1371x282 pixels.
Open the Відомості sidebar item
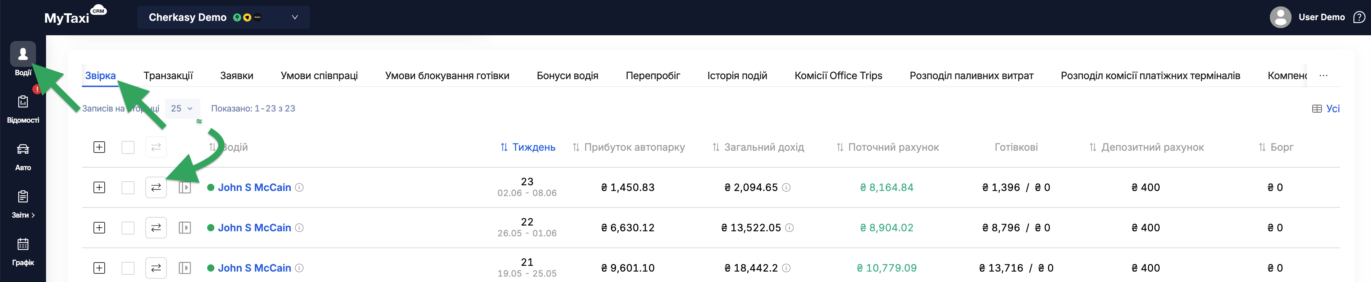(23, 109)
